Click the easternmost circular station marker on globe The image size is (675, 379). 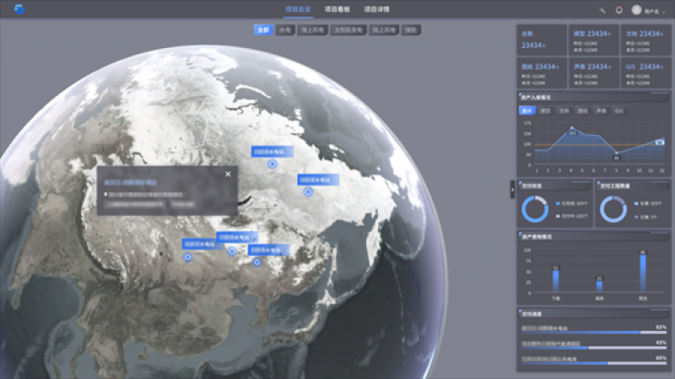[x=308, y=192]
